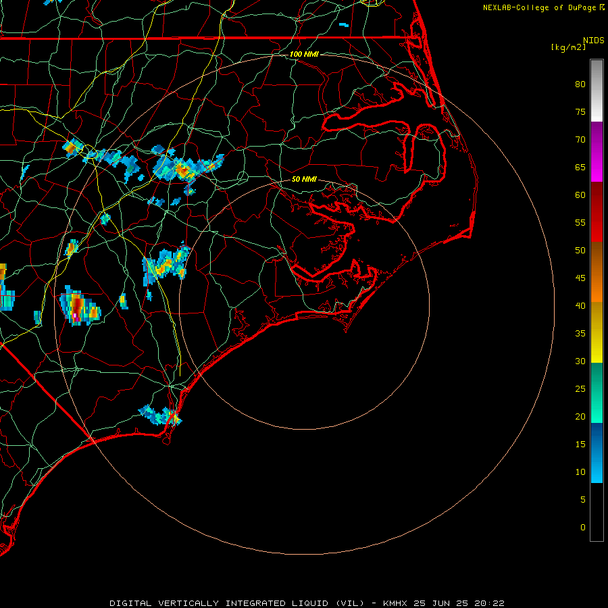608x608 pixels.
Task: Click the 5 value on the color scale
Action: pos(583,500)
